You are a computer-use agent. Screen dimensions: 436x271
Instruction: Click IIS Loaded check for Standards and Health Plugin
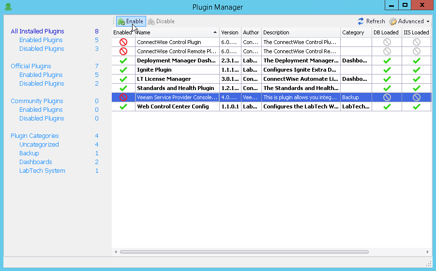(x=417, y=88)
